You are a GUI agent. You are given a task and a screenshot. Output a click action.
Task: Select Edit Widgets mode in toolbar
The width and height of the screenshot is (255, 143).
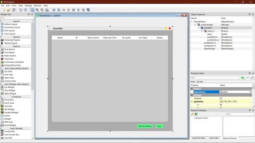(x=32, y=10)
